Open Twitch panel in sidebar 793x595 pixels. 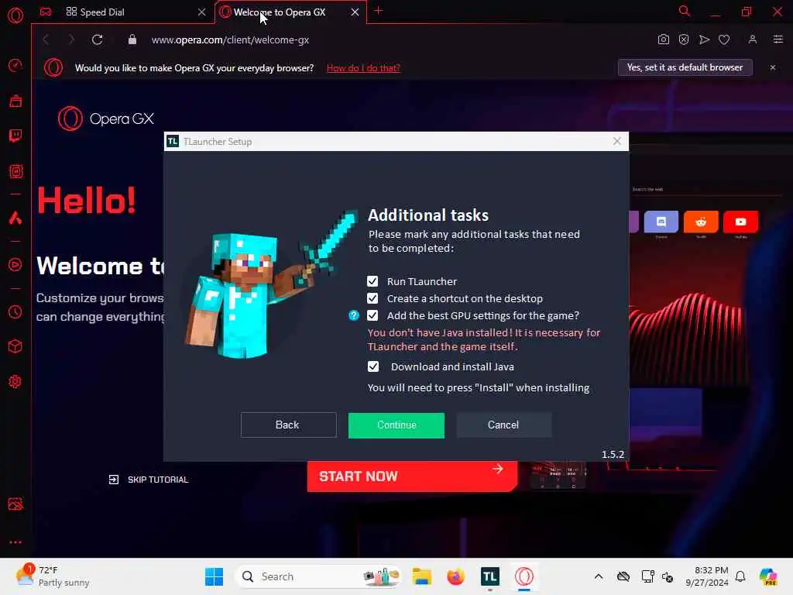[x=15, y=136]
